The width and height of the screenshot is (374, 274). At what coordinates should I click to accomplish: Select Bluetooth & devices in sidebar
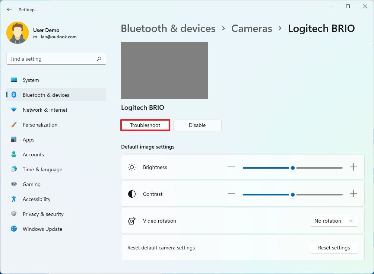click(46, 95)
